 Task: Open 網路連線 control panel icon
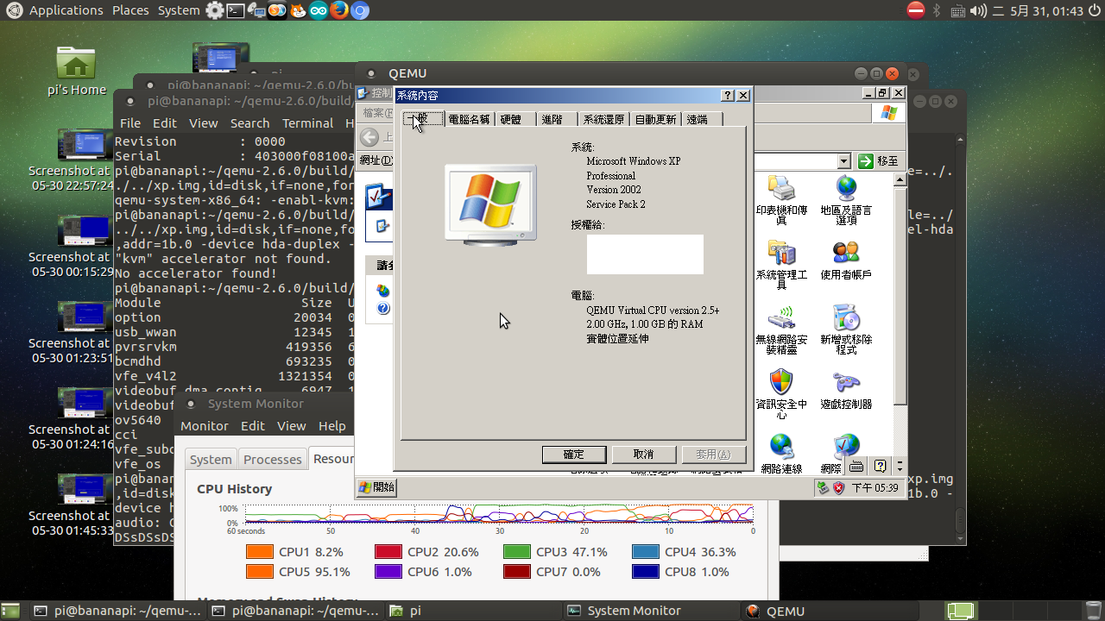click(781, 455)
